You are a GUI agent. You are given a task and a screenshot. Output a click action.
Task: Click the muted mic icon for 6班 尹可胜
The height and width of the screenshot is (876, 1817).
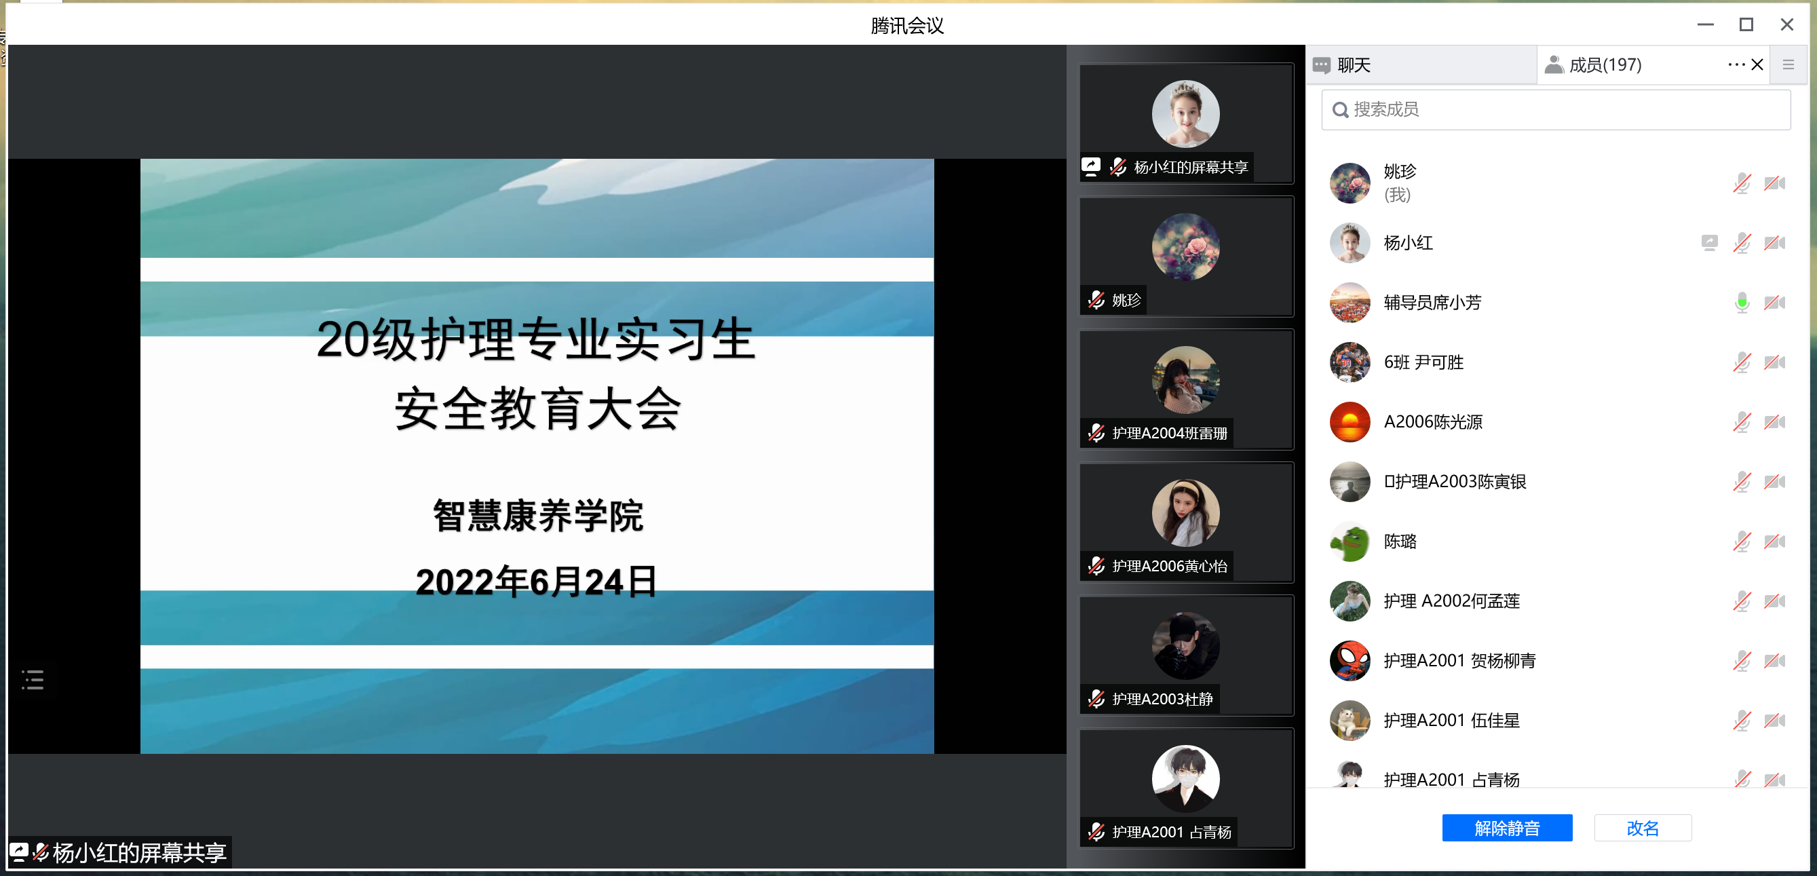(1742, 362)
